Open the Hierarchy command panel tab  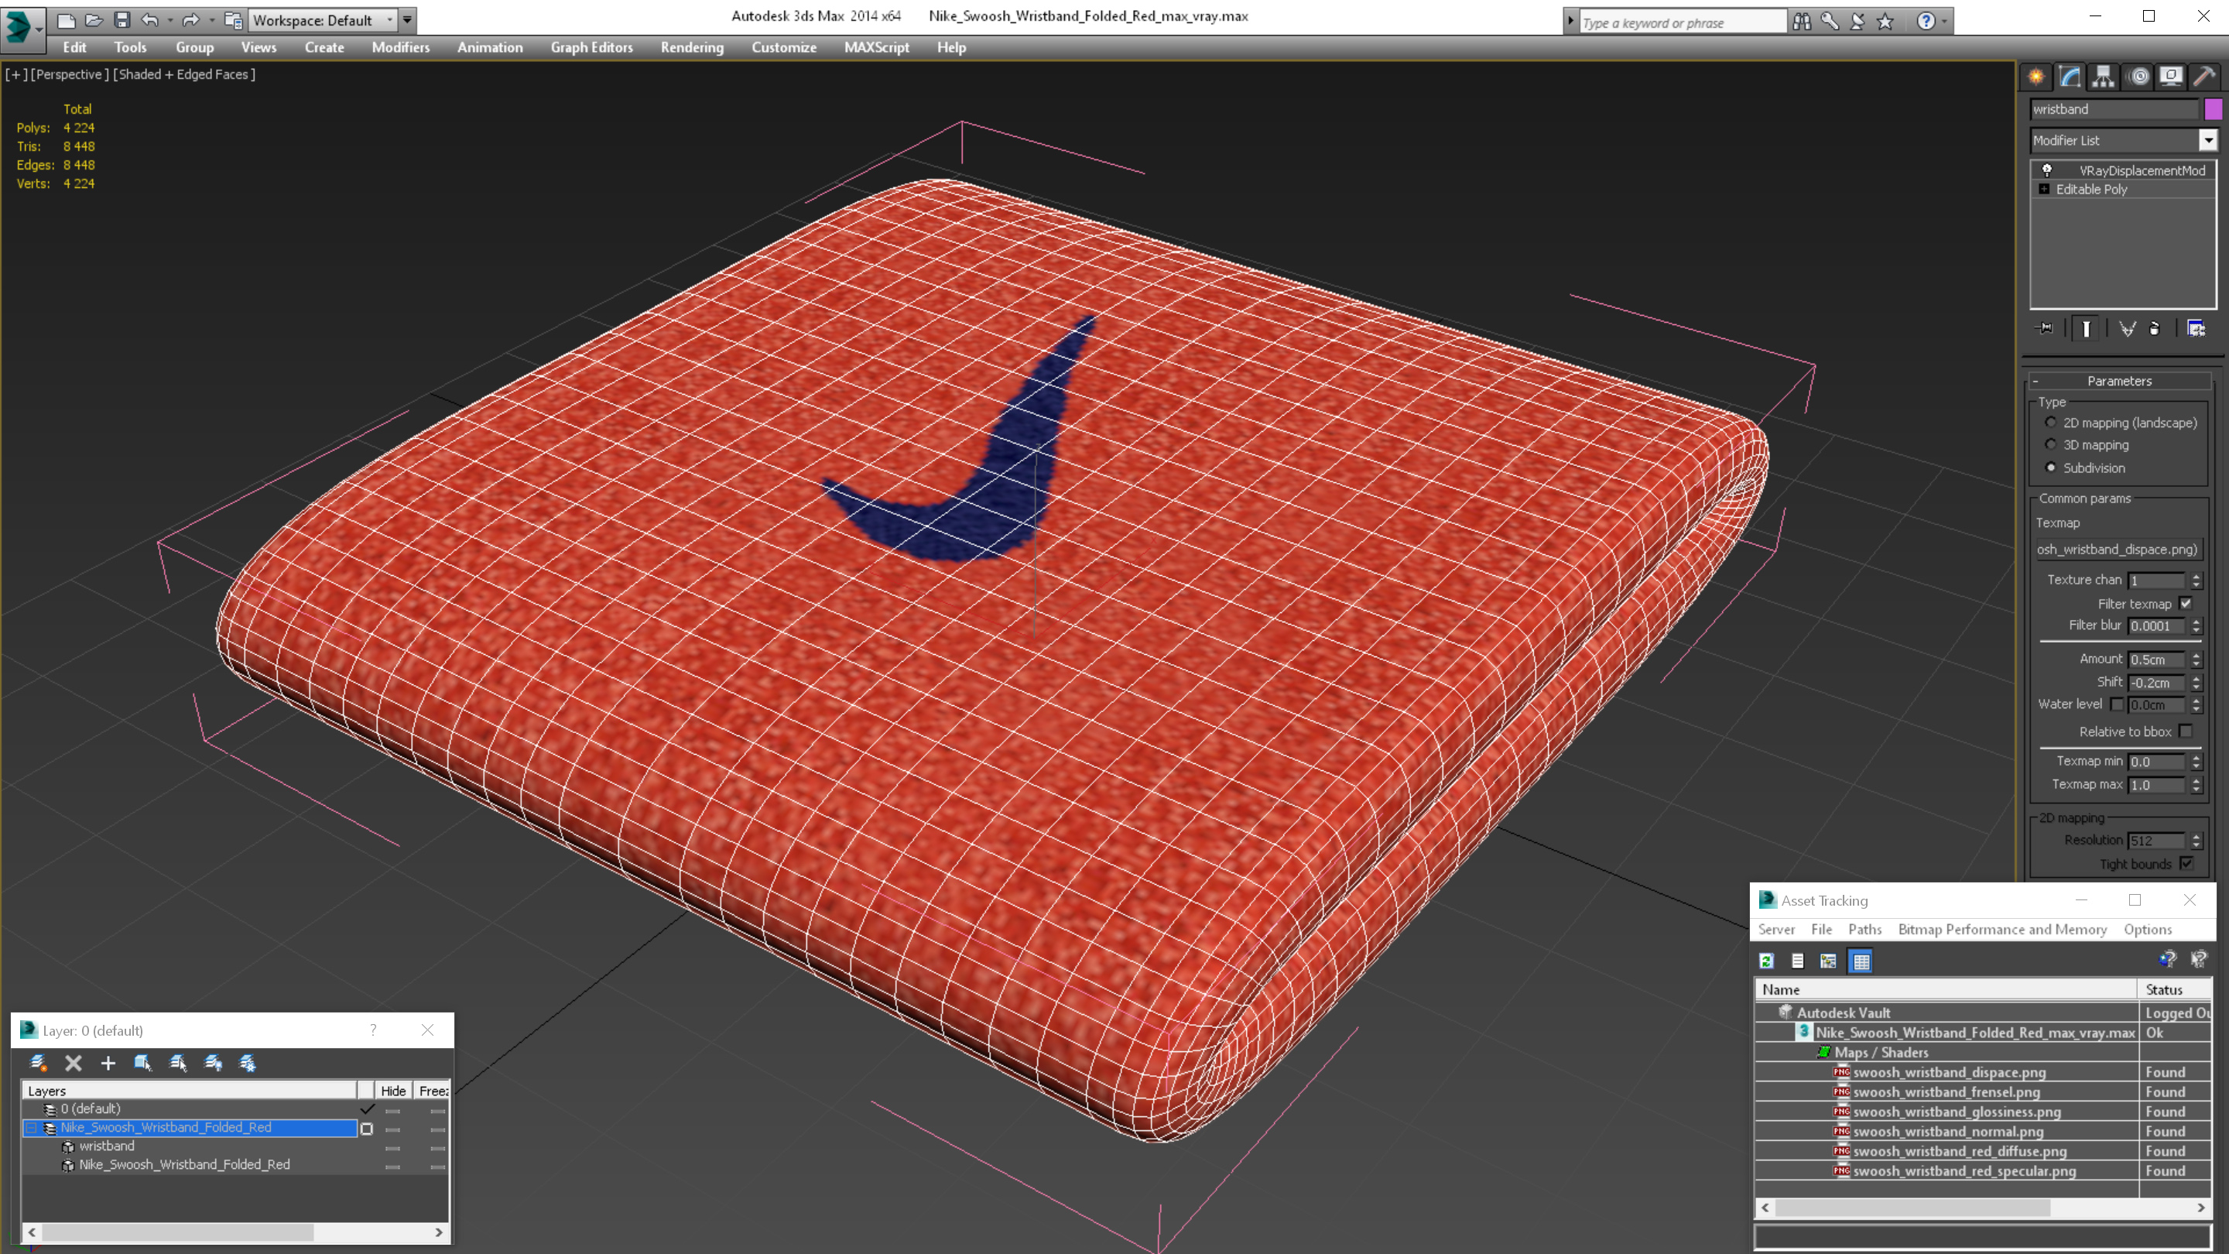(2104, 77)
